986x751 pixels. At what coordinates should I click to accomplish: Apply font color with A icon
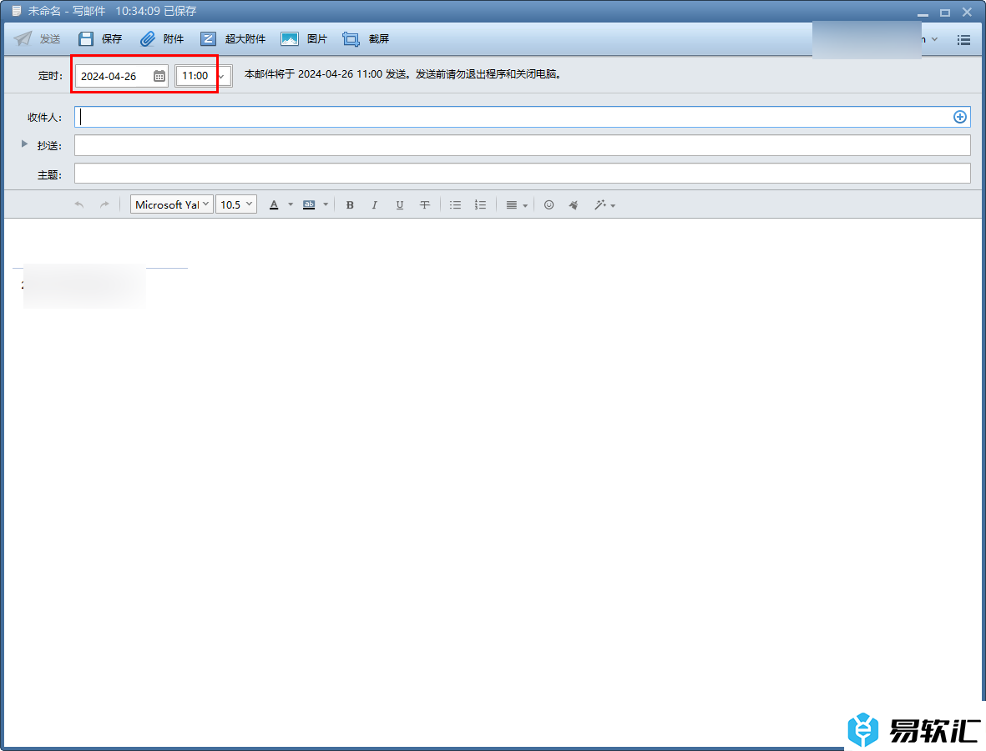(x=274, y=205)
